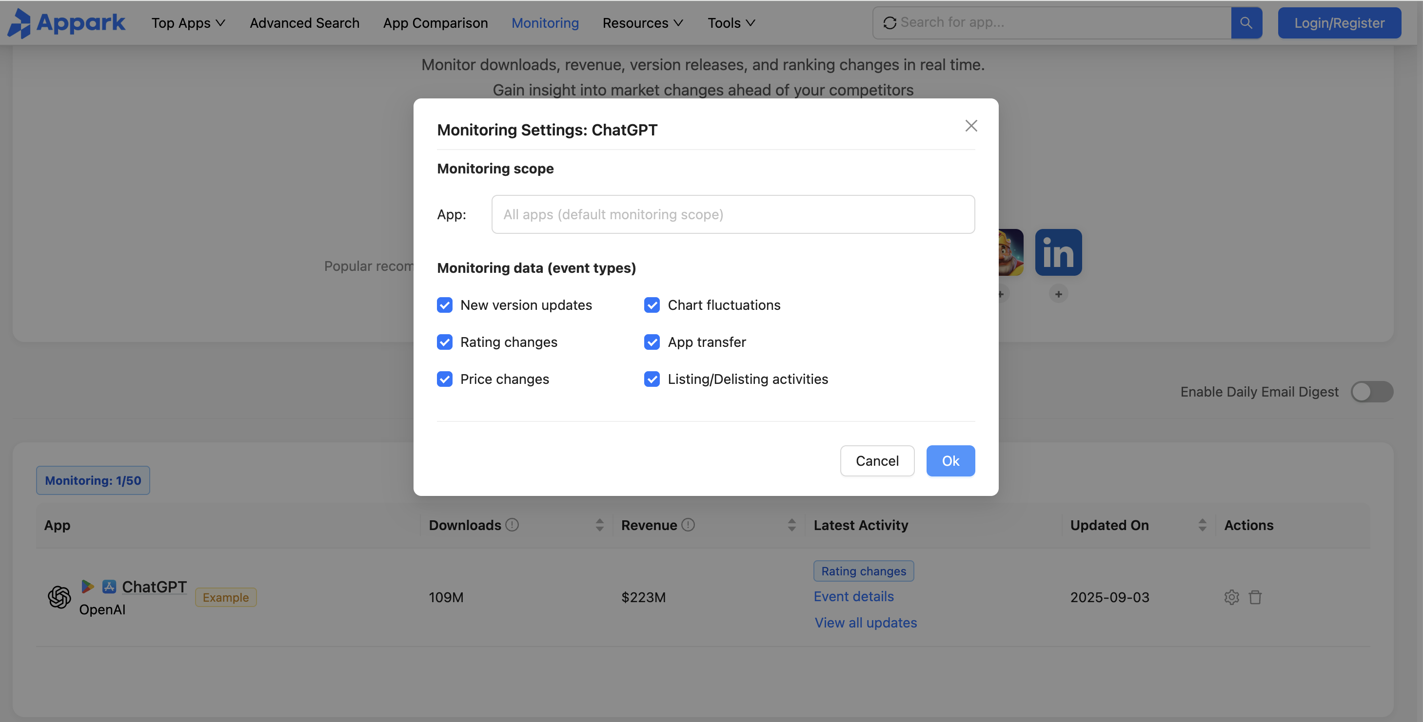The image size is (1423, 722).
Task: Open the Advanced Search menu item
Action: pyautogui.click(x=304, y=22)
